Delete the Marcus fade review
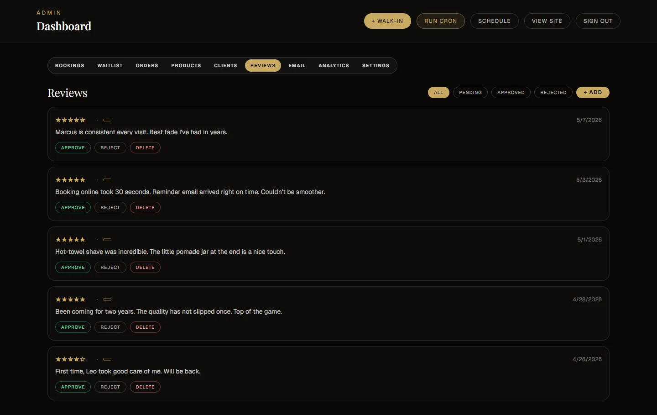The width and height of the screenshot is (657, 415). pyautogui.click(x=145, y=148)
